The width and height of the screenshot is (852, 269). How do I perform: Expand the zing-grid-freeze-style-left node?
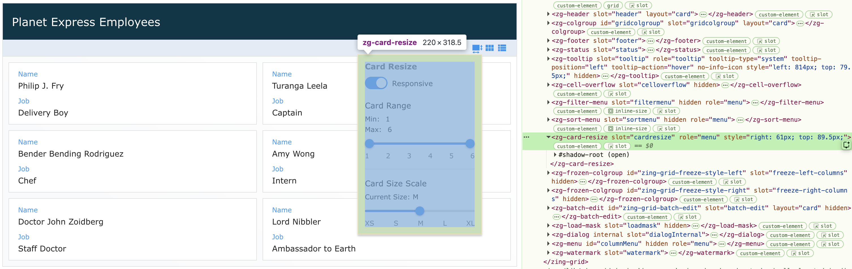pyautogui.click(x=548, y=173)
